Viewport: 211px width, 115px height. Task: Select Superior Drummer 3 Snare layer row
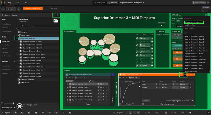coord(88,87)
